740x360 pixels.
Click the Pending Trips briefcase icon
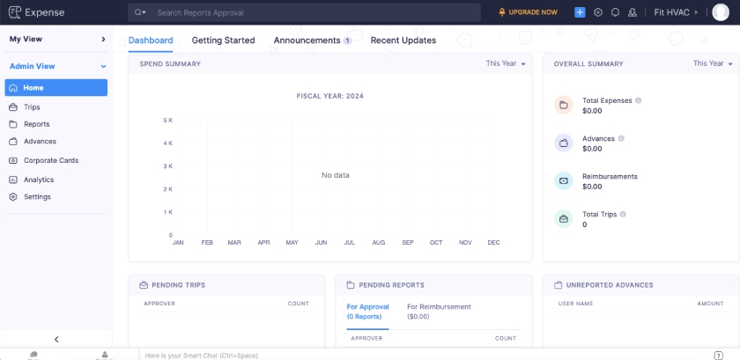click(x=144, y=285)
